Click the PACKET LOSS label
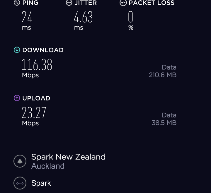The width and height of the screenshot is (211, 193). click(152, 3)
